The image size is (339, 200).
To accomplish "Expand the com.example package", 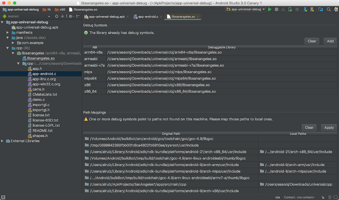I will 13,43.
